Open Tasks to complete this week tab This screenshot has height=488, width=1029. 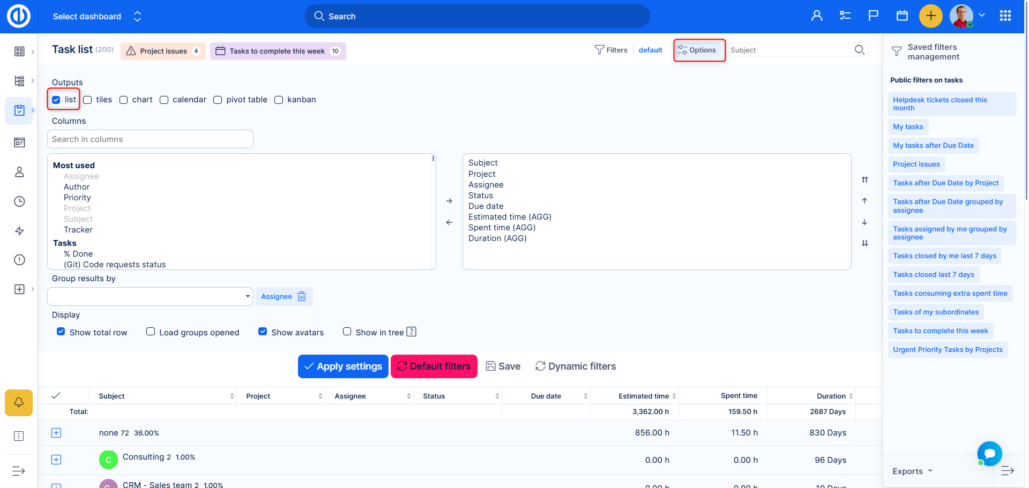(278, 51)
